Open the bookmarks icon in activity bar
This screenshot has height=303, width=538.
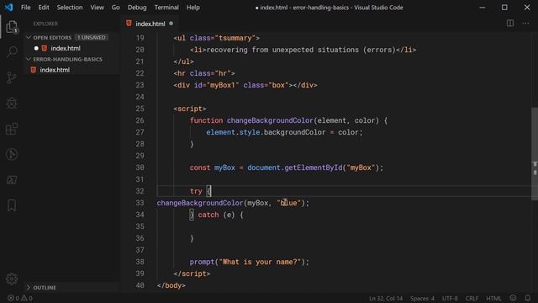click(x=12, y=205)
